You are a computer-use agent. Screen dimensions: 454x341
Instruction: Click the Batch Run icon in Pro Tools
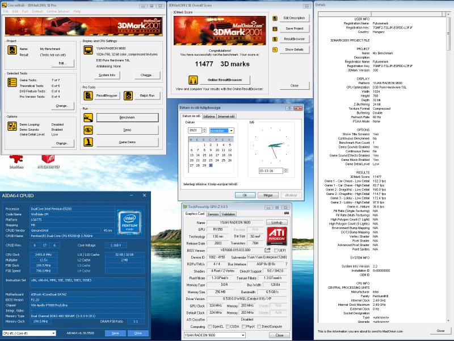pos(128,95)
